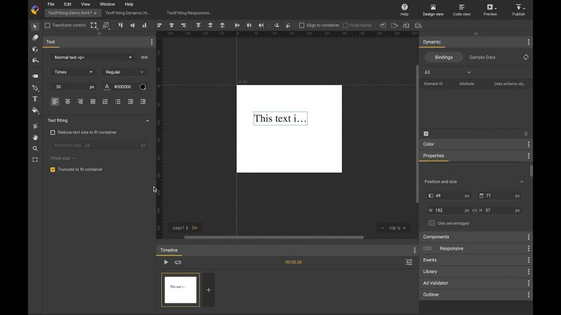Enable Transform control checkbox
The height and width of the screenshot is (315, 561).
[48, 25]
